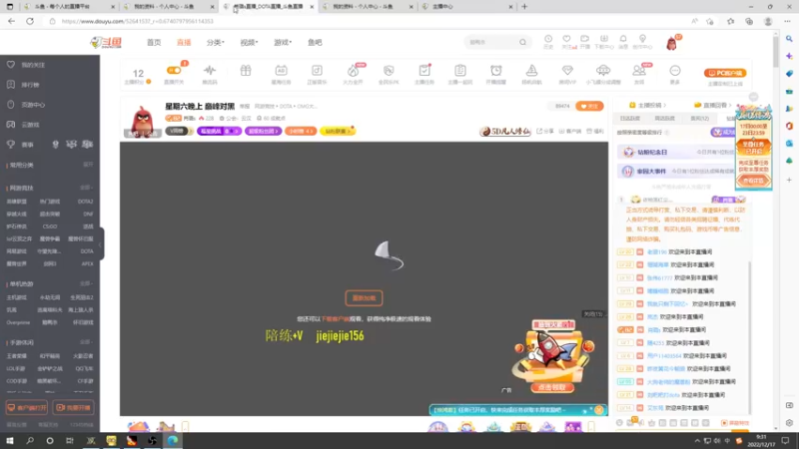Screen dimensions: 799x449
Task: Click the 5D凡人修仙 ad banner
Action: 505,132
